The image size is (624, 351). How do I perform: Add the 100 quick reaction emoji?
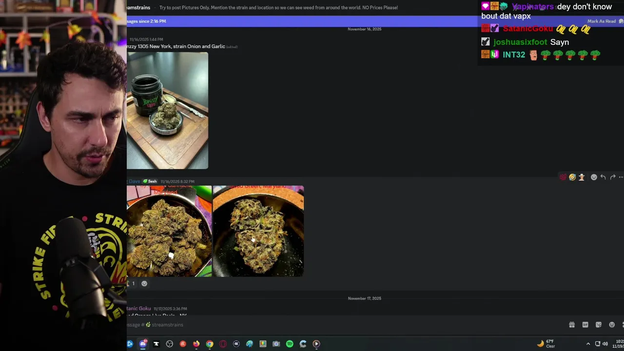(563, 177)
